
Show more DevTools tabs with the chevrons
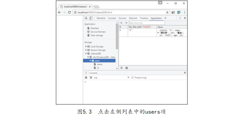point(165,18)
